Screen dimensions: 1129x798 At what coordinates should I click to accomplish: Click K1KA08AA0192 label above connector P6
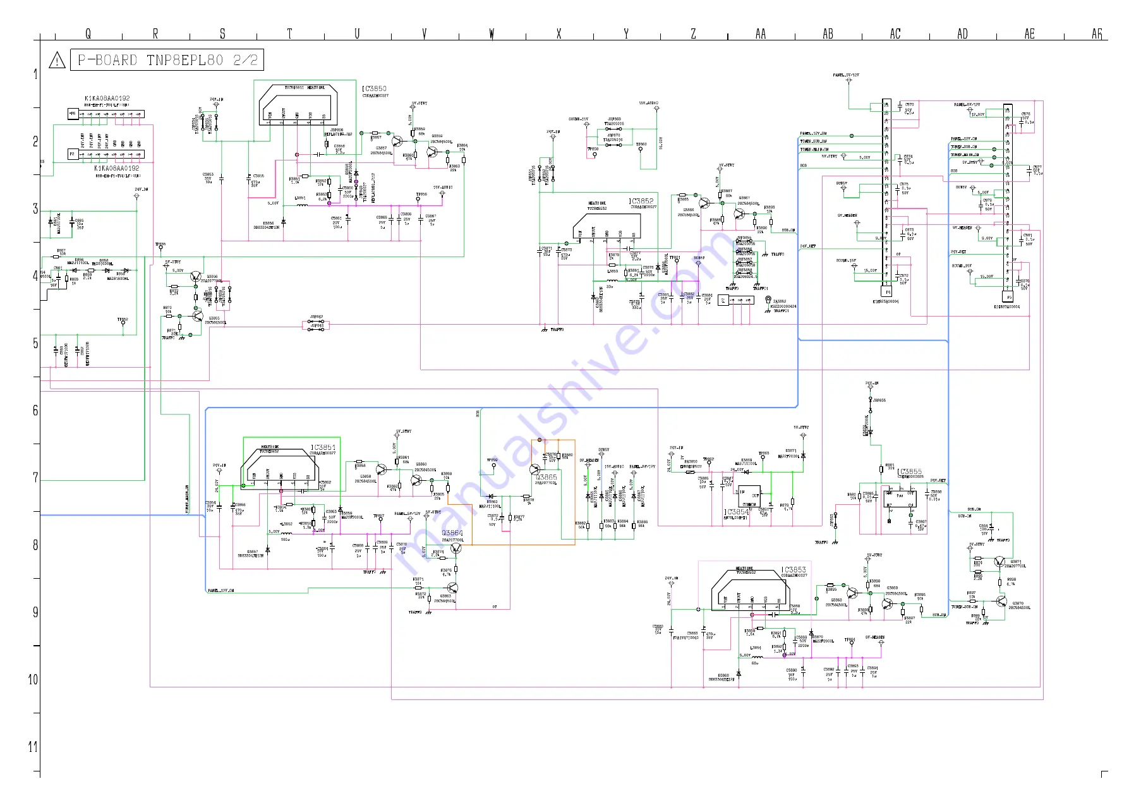click(x=107, y=99)
